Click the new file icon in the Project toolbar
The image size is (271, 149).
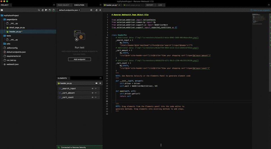coord(54,10)
